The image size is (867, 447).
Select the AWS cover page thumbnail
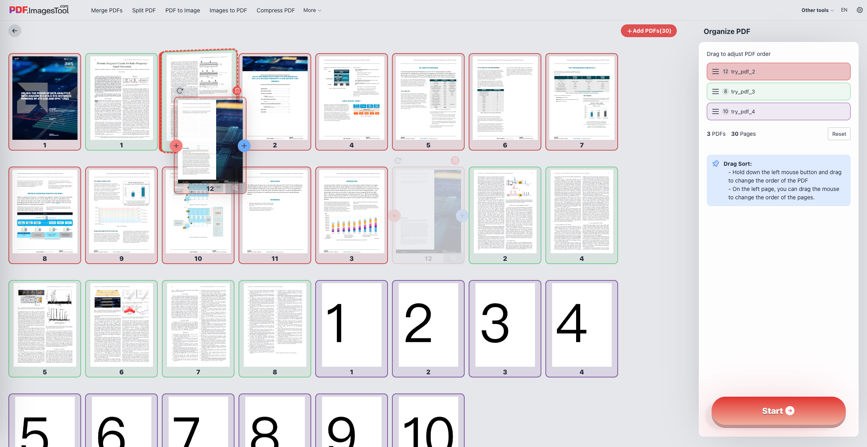click(x=45, y=102)
